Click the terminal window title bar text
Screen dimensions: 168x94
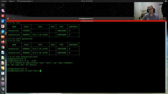[x=86, y=19]
